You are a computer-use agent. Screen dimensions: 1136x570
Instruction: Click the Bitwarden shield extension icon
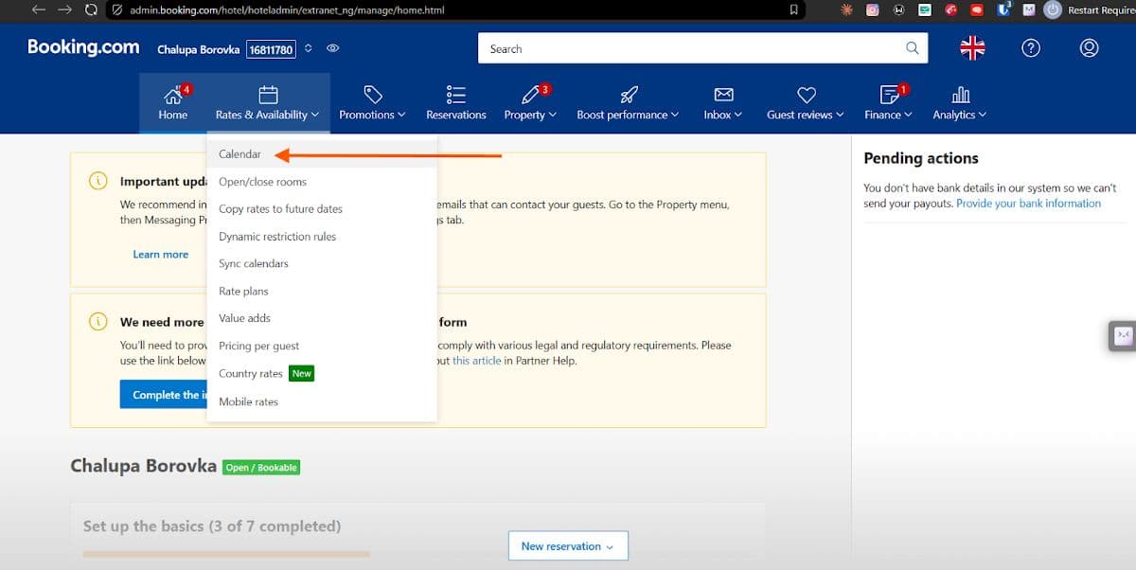[1003, 9]
